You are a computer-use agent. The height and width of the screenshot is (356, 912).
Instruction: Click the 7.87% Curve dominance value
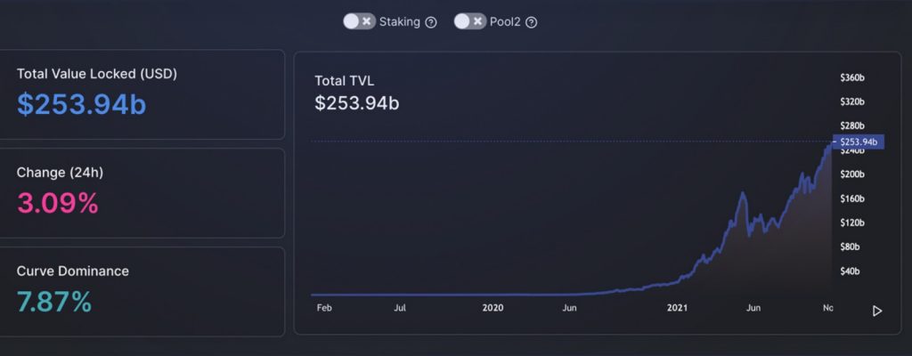[54, 303]
